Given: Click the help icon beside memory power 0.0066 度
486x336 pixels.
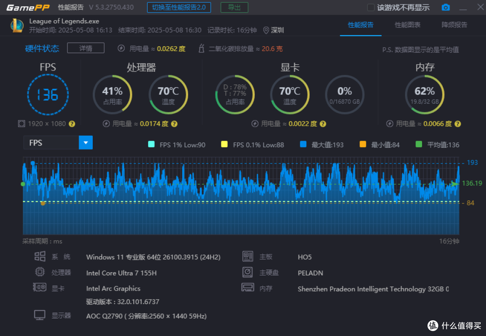Looking at the screenshot, I should coord(458,124).
